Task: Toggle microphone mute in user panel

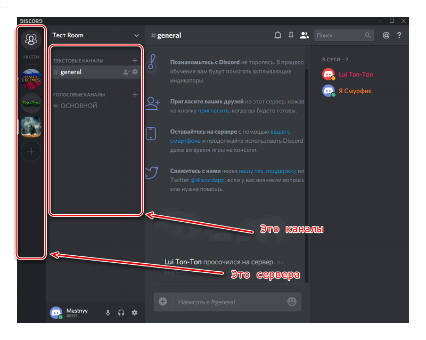Action: 108,313
